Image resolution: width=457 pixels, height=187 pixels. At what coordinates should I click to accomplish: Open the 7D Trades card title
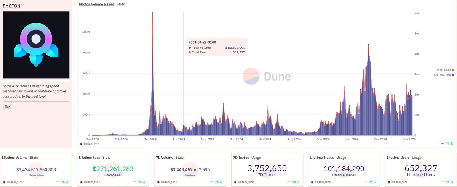click(241, 157)
